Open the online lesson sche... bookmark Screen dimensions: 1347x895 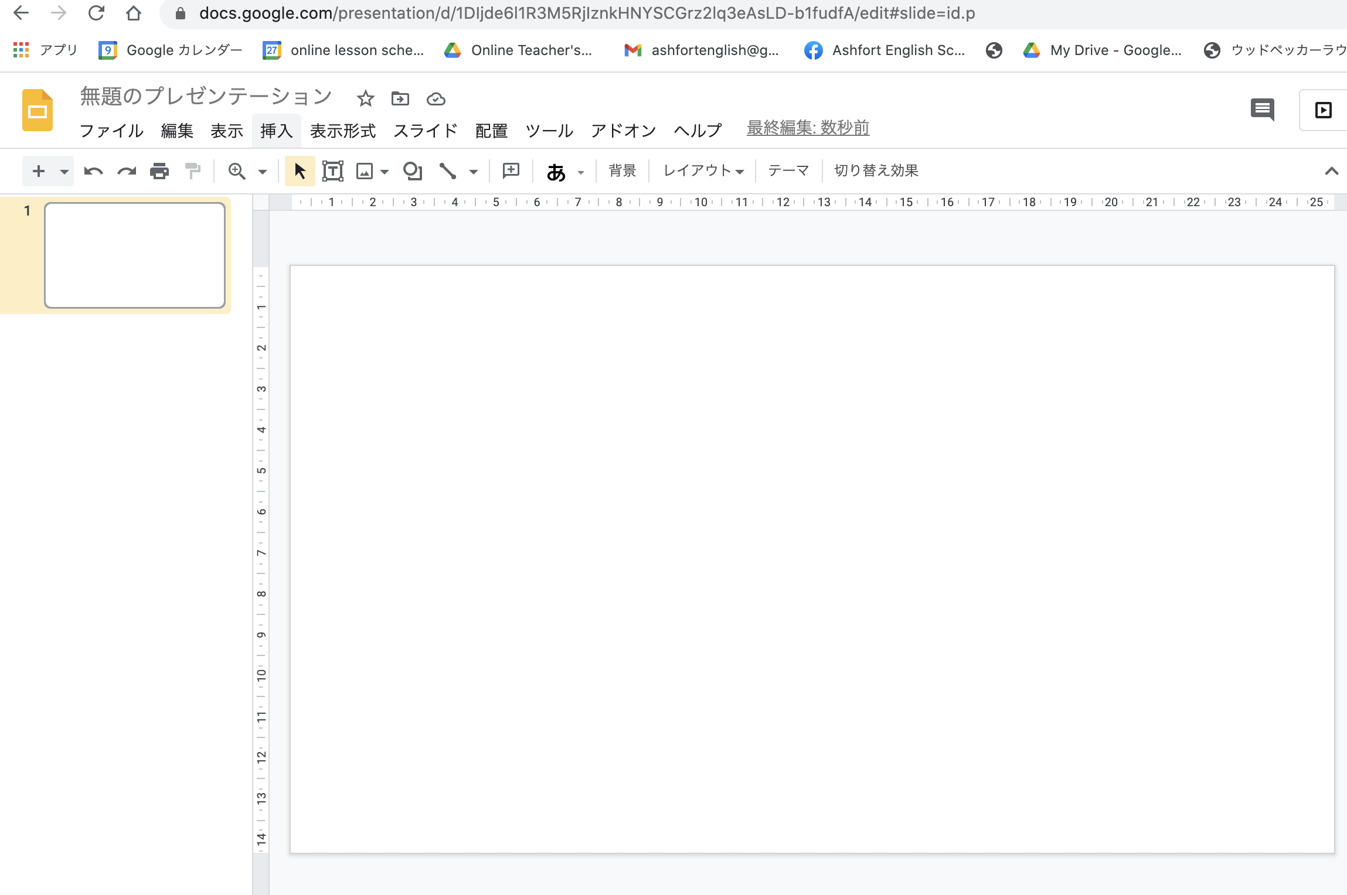343,50
